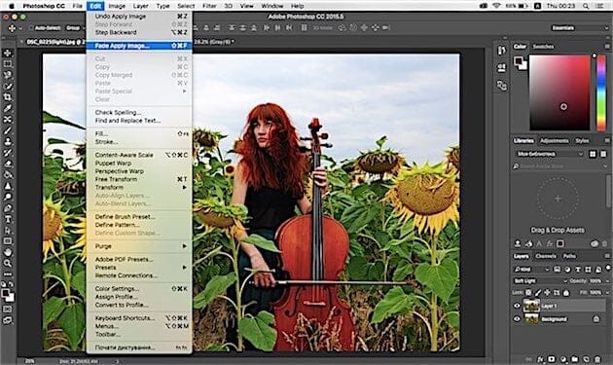This screenshot has width=613, height=365.
Task: Open the Paths tab
Action: click(569, 256)
